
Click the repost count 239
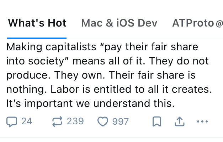point(75,121)
